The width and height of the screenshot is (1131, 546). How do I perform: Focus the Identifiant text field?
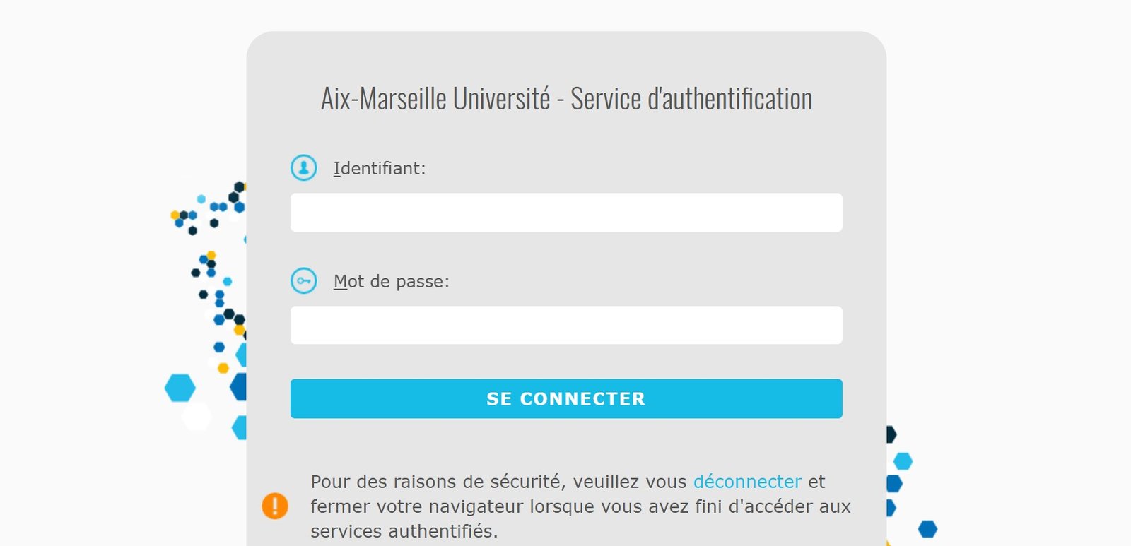[x=566, y=213]
